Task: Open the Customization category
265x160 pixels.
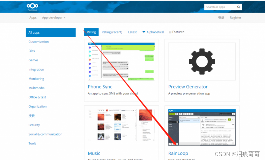Action: coord(39,42)
